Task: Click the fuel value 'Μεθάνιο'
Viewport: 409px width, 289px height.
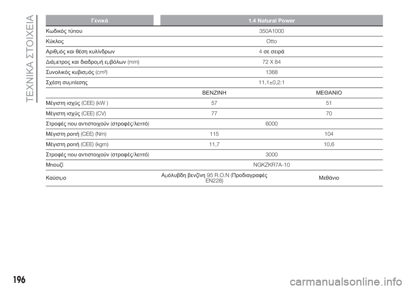Action: [329, 178]
